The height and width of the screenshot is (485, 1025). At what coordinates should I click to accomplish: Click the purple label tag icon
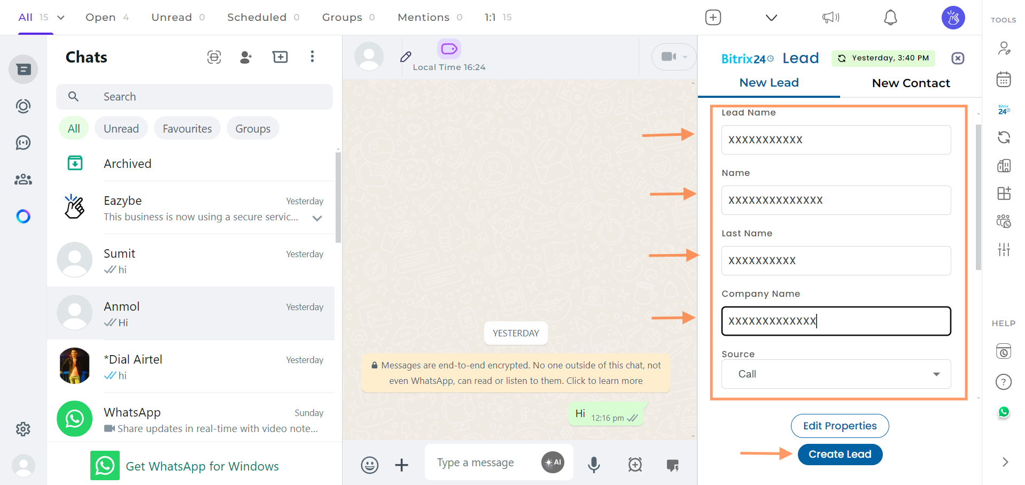(449, 49)
